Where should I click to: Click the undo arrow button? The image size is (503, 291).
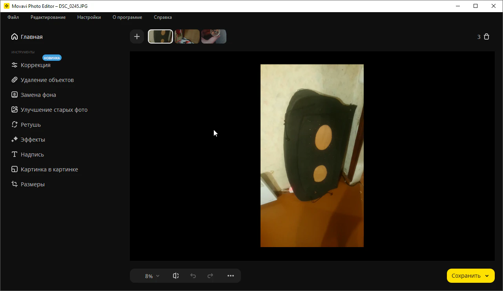(193, 276)
